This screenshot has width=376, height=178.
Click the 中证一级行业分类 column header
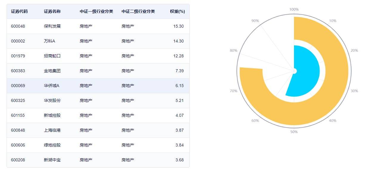(96, 12)
